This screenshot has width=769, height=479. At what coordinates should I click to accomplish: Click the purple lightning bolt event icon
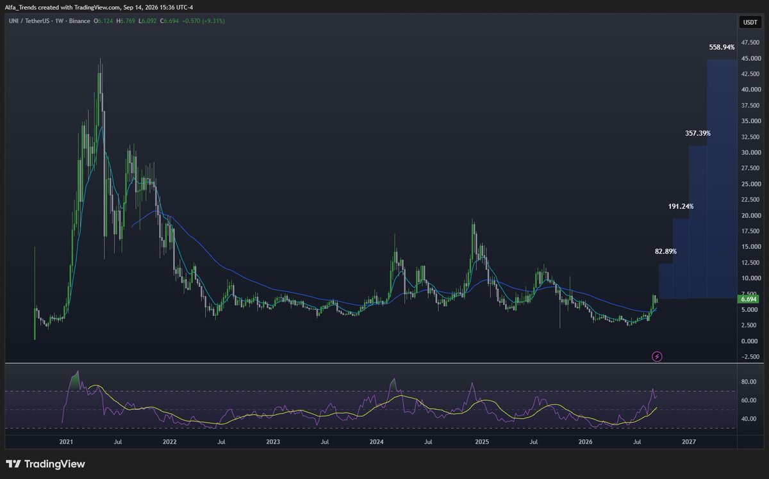tap(657, 356)
